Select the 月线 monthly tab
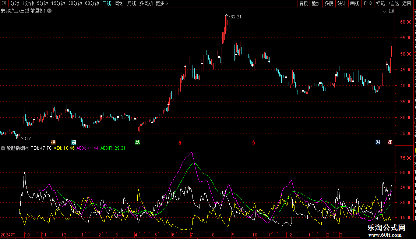416x239 pixels. click(x=131, y=3)
